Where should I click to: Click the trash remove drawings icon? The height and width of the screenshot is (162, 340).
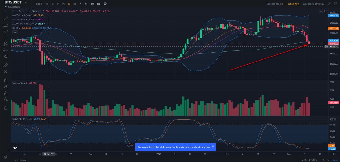[6, 108]
